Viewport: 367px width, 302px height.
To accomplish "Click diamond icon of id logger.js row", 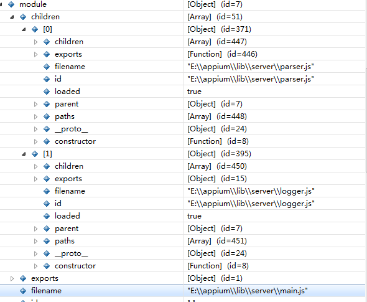I will click(x=47, y=204).
